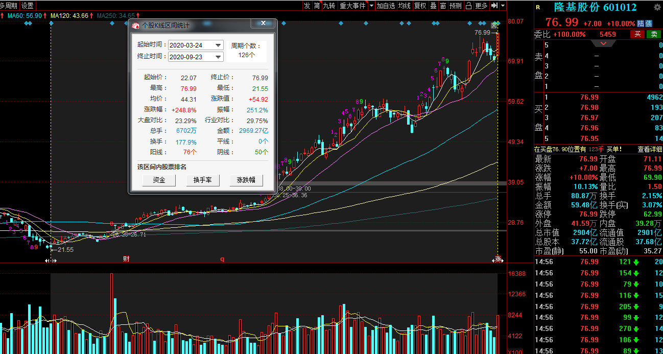Open 更多 more options
The image size is (663, 354).
click(481, 6)
